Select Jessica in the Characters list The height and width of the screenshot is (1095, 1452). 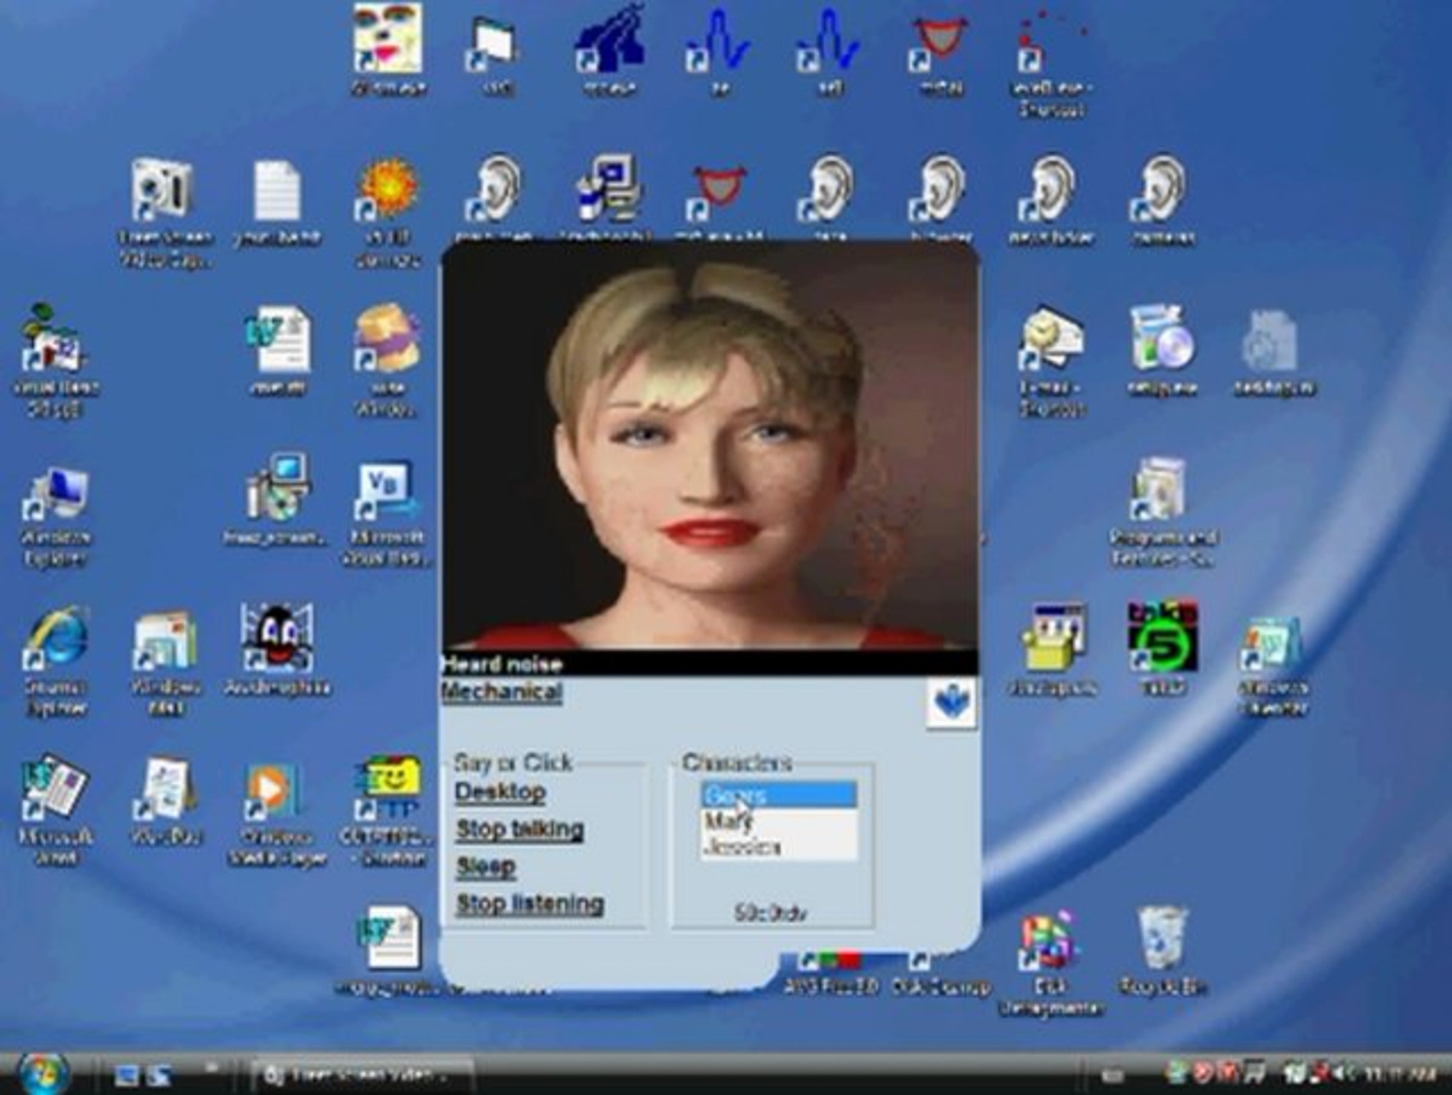click(x=779, y=847)
